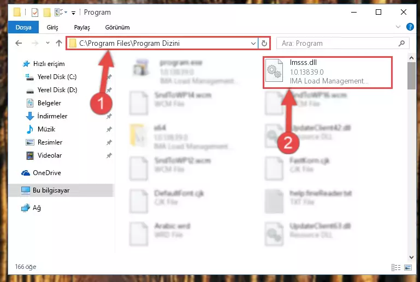Expand the address bar history dropdown
This screenshot has height=282, width=420.
(253, 43)
